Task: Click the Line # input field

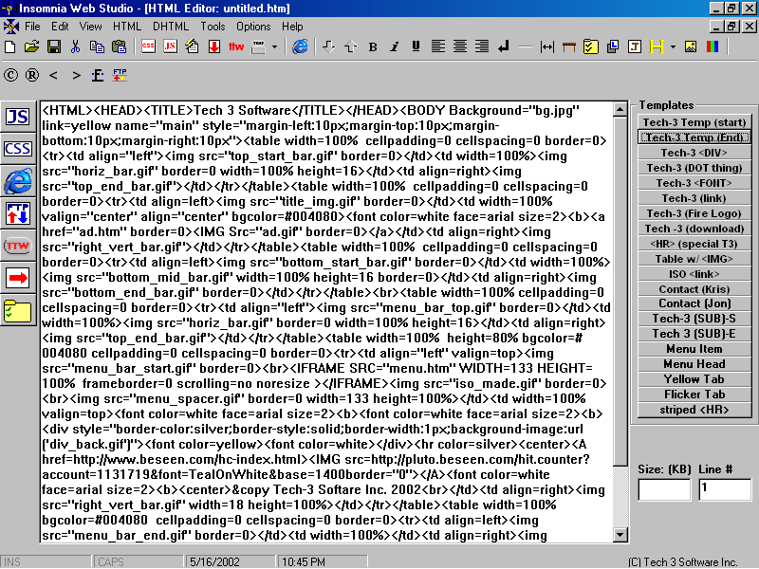Action: click(x=724, y=489)
